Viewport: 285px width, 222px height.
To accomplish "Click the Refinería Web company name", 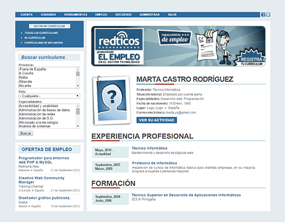I will coord(28,166).
